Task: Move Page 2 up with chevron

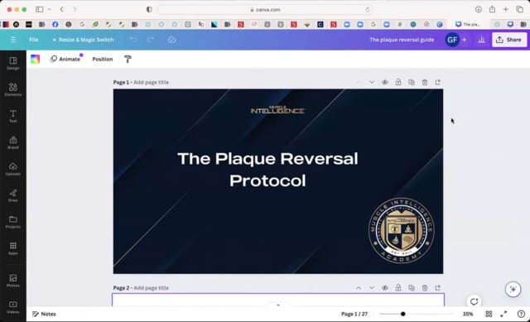Action: [x=359, y=287]
